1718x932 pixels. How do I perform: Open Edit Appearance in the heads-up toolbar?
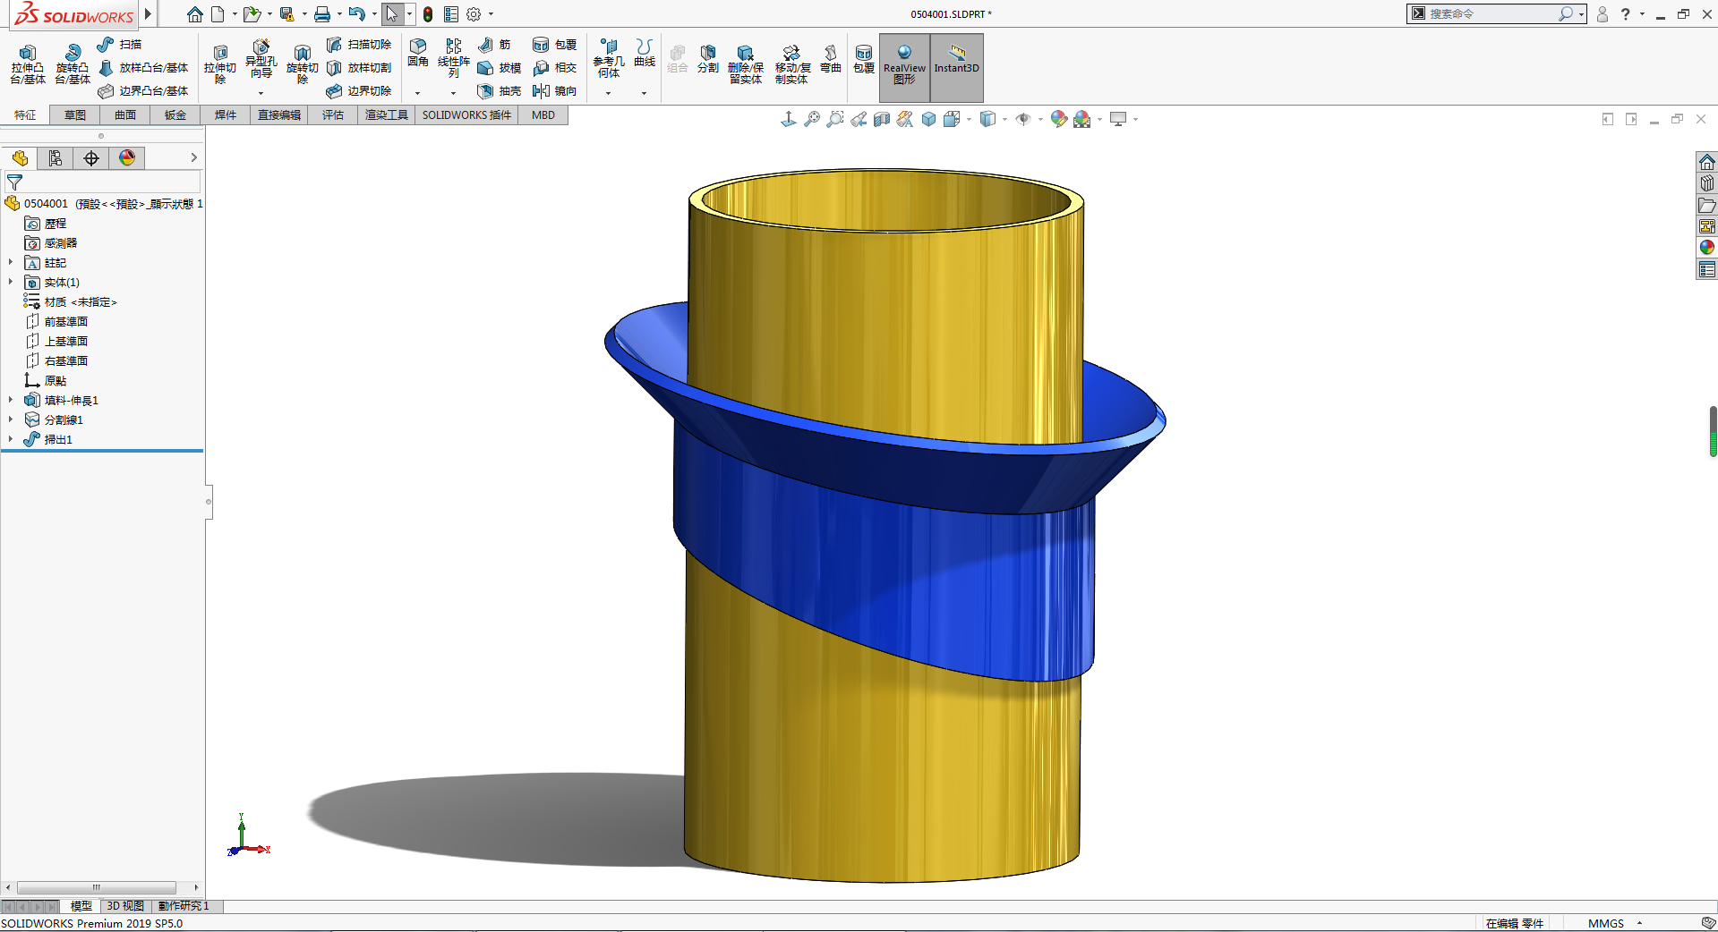(x=1059, y=119)
